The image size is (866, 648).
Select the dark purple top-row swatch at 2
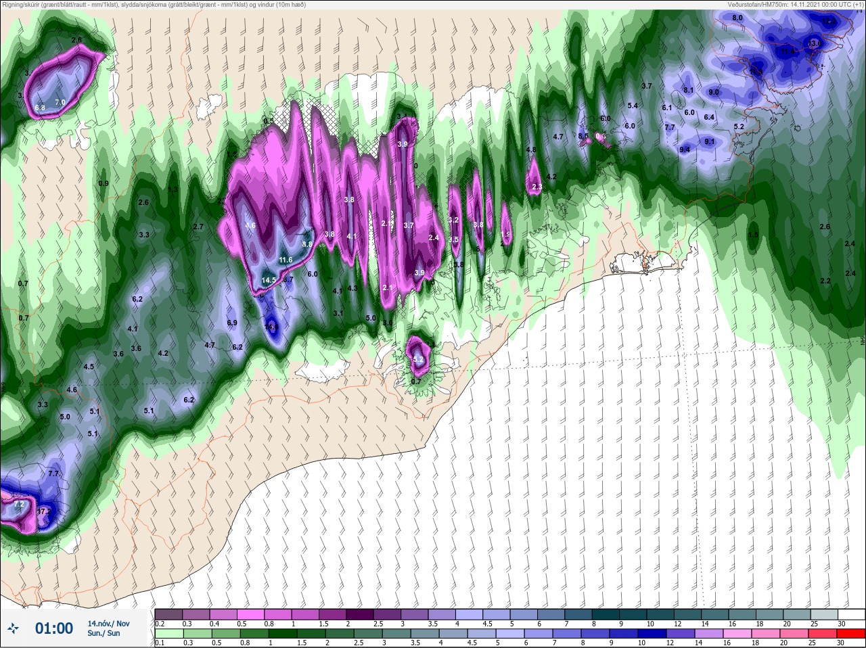360,614
